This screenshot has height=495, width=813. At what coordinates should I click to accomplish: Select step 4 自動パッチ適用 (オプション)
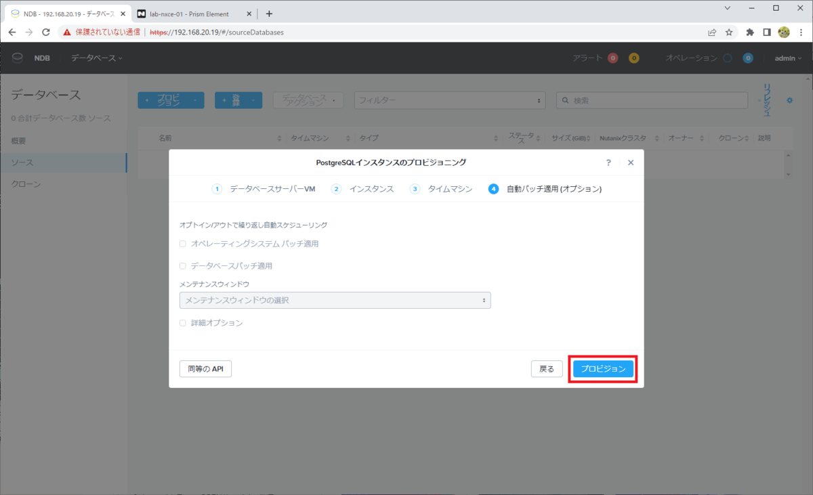pyautogui.click(x=545, y=189)
